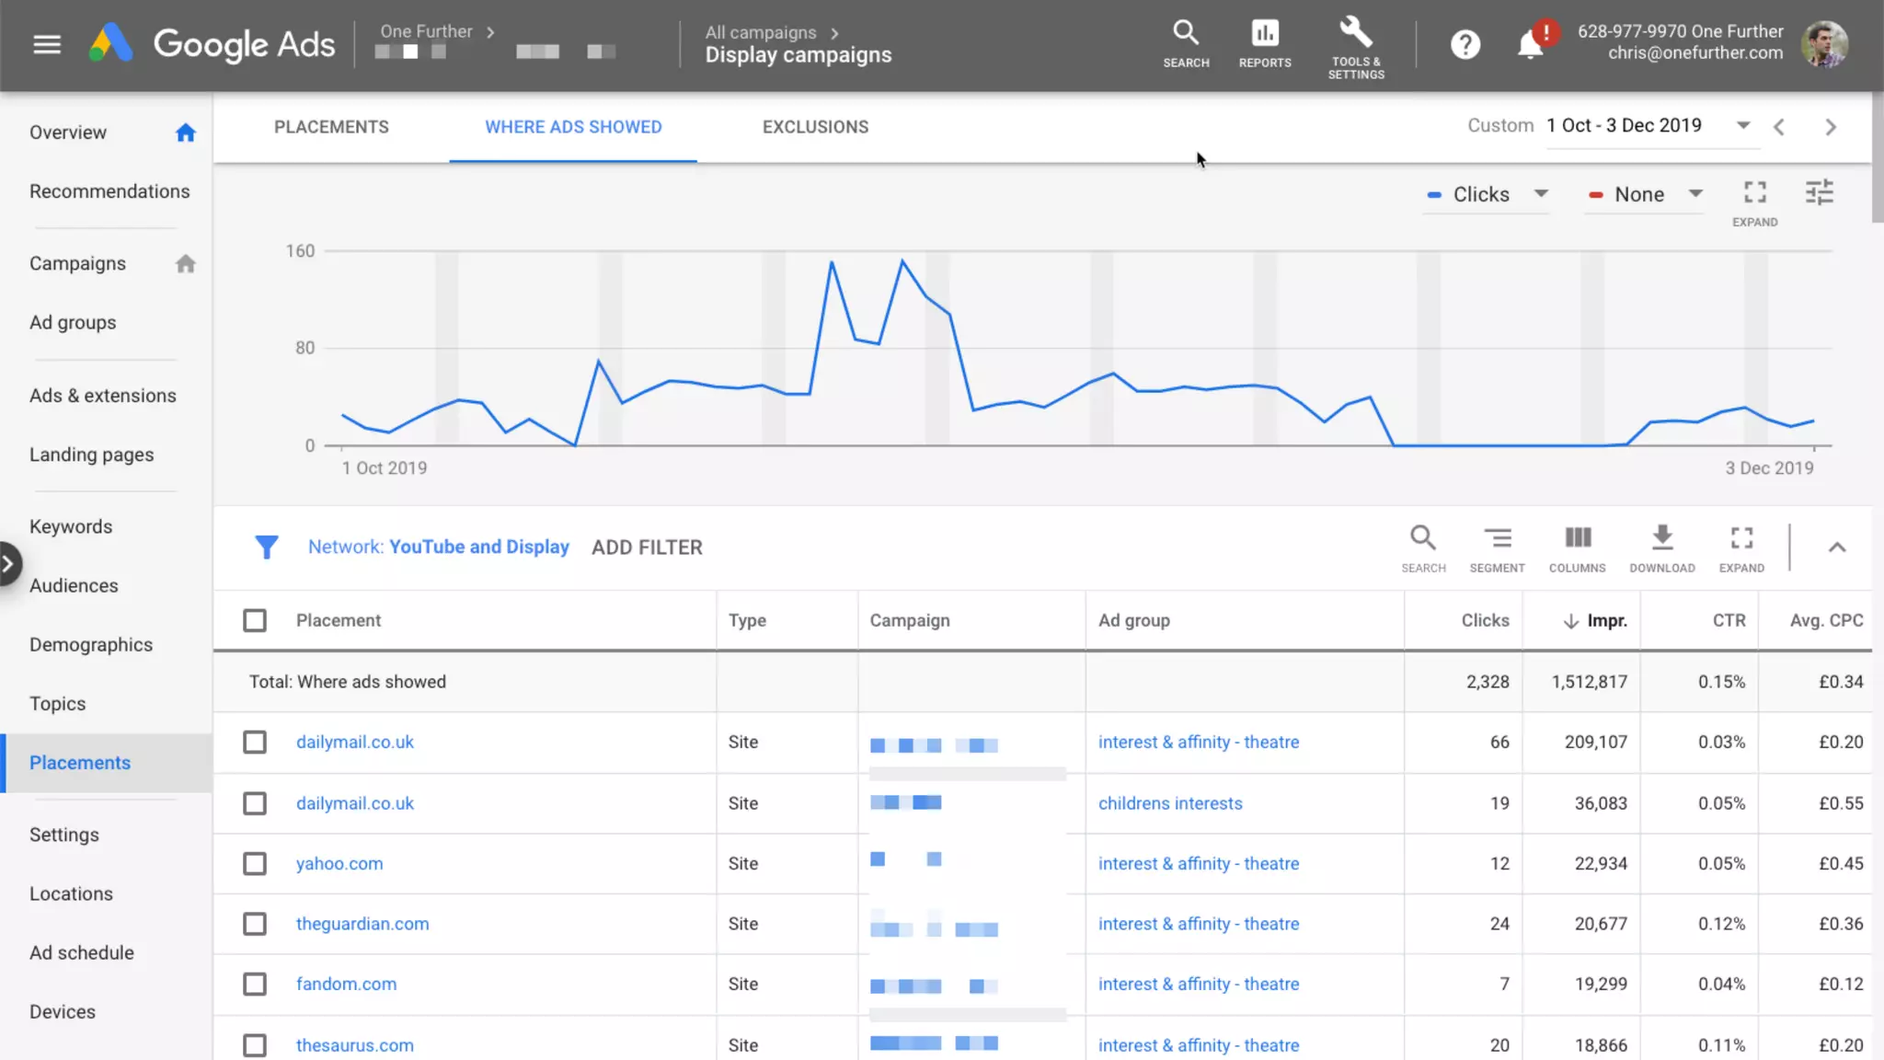
Task: Select all placements with header checkbox
Action: [255, 620]
